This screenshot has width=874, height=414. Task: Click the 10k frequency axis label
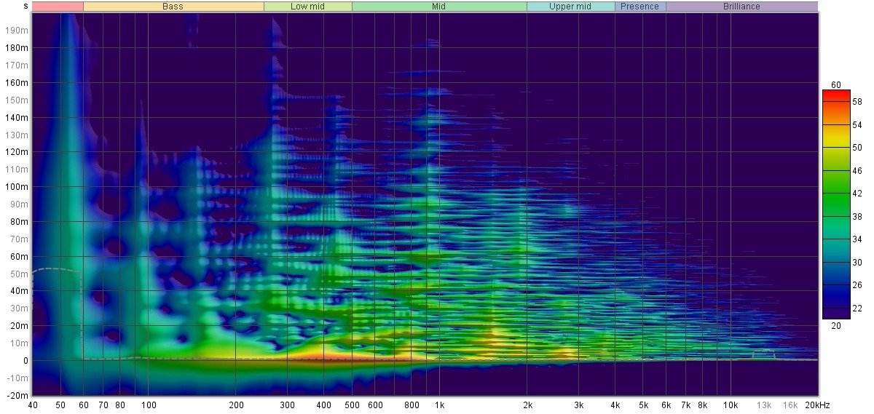[731, 405]
